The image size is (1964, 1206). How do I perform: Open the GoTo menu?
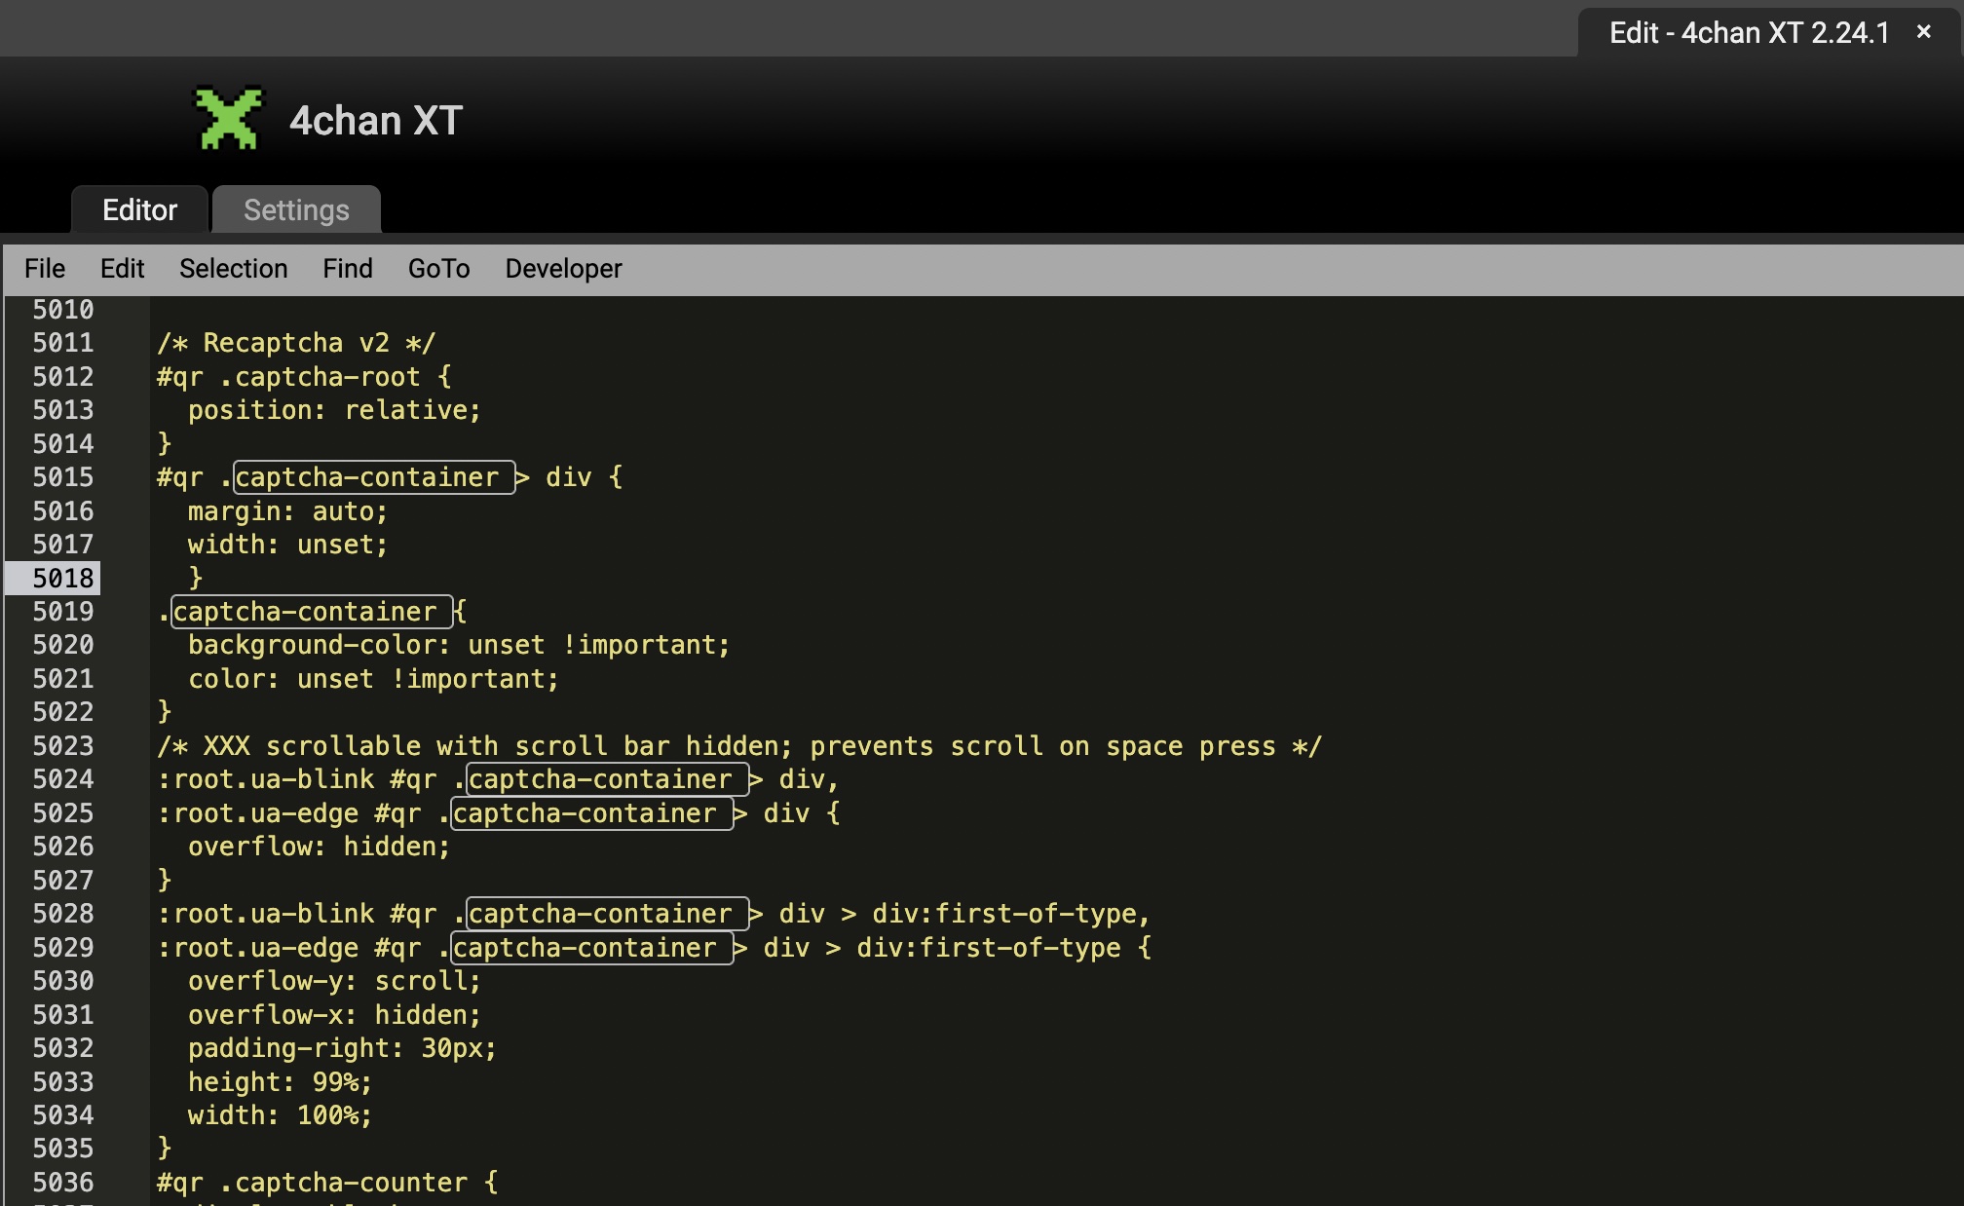click(438, 269)
